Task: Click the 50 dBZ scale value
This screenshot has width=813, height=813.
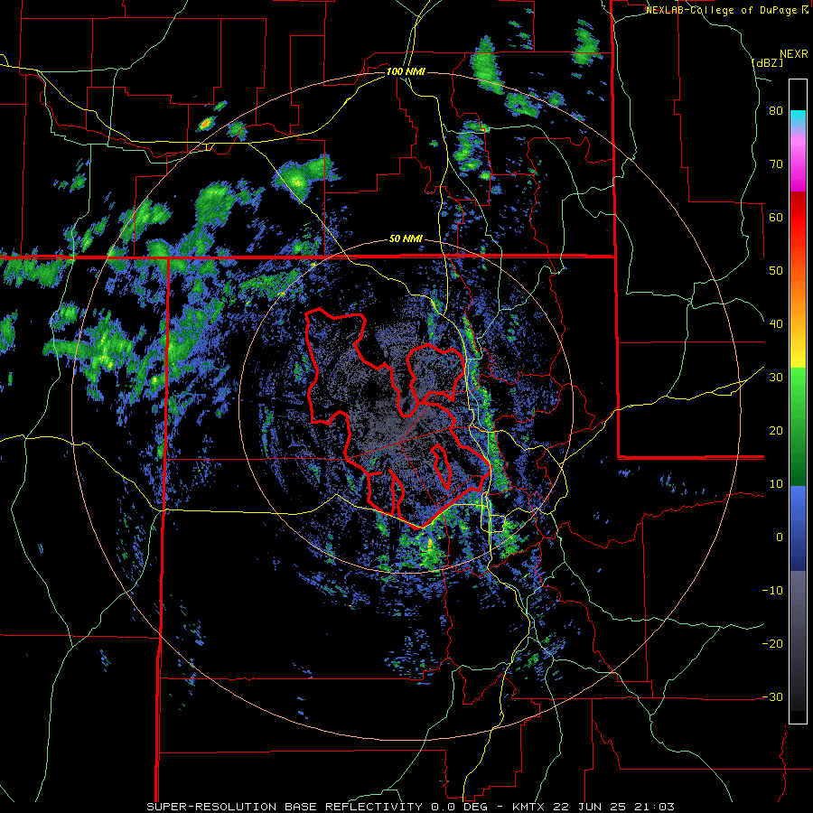Action: (x=776, y=271)
